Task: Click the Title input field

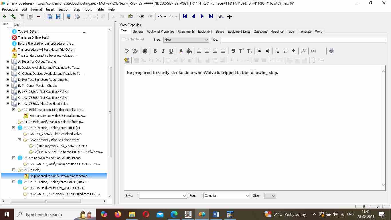Action: tap(303, 40)
